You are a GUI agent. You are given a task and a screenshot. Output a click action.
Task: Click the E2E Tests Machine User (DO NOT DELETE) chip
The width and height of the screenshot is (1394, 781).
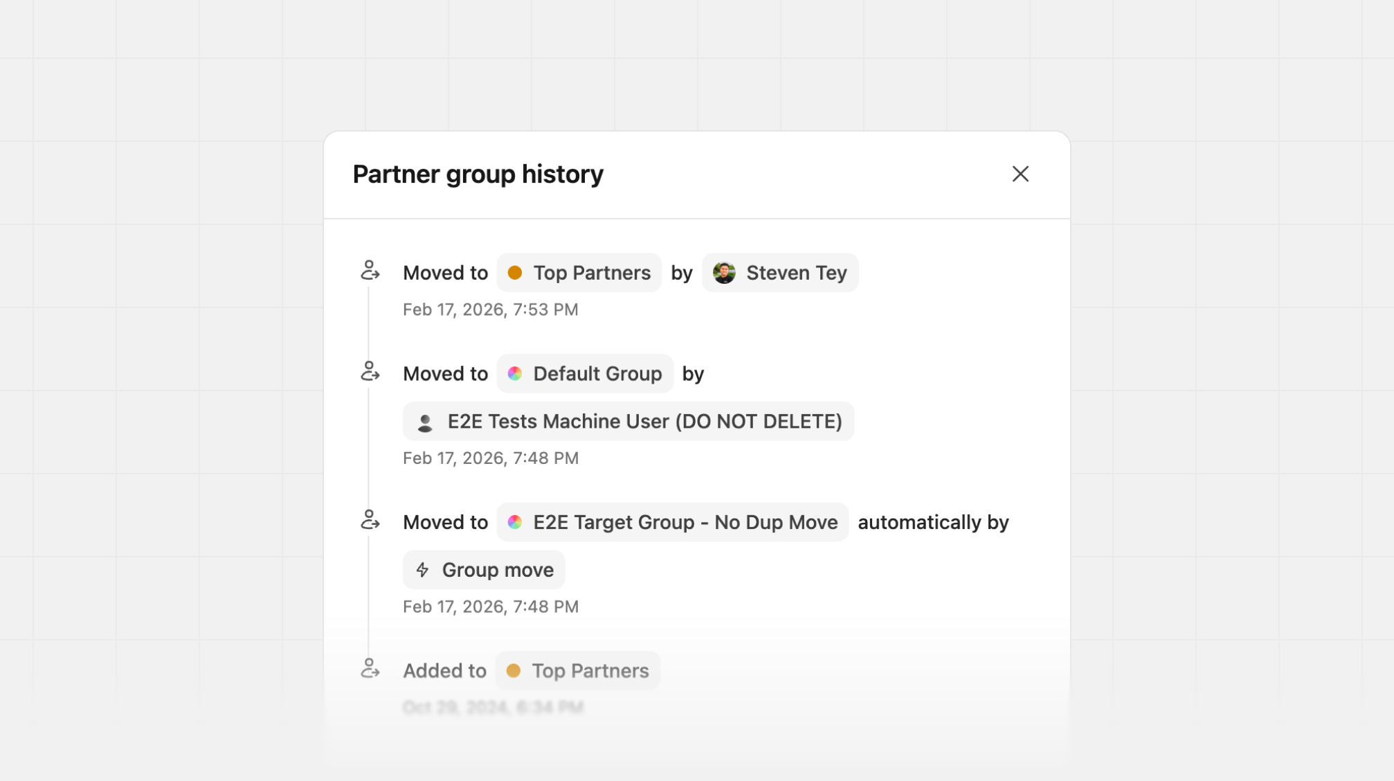pos(628,421)
